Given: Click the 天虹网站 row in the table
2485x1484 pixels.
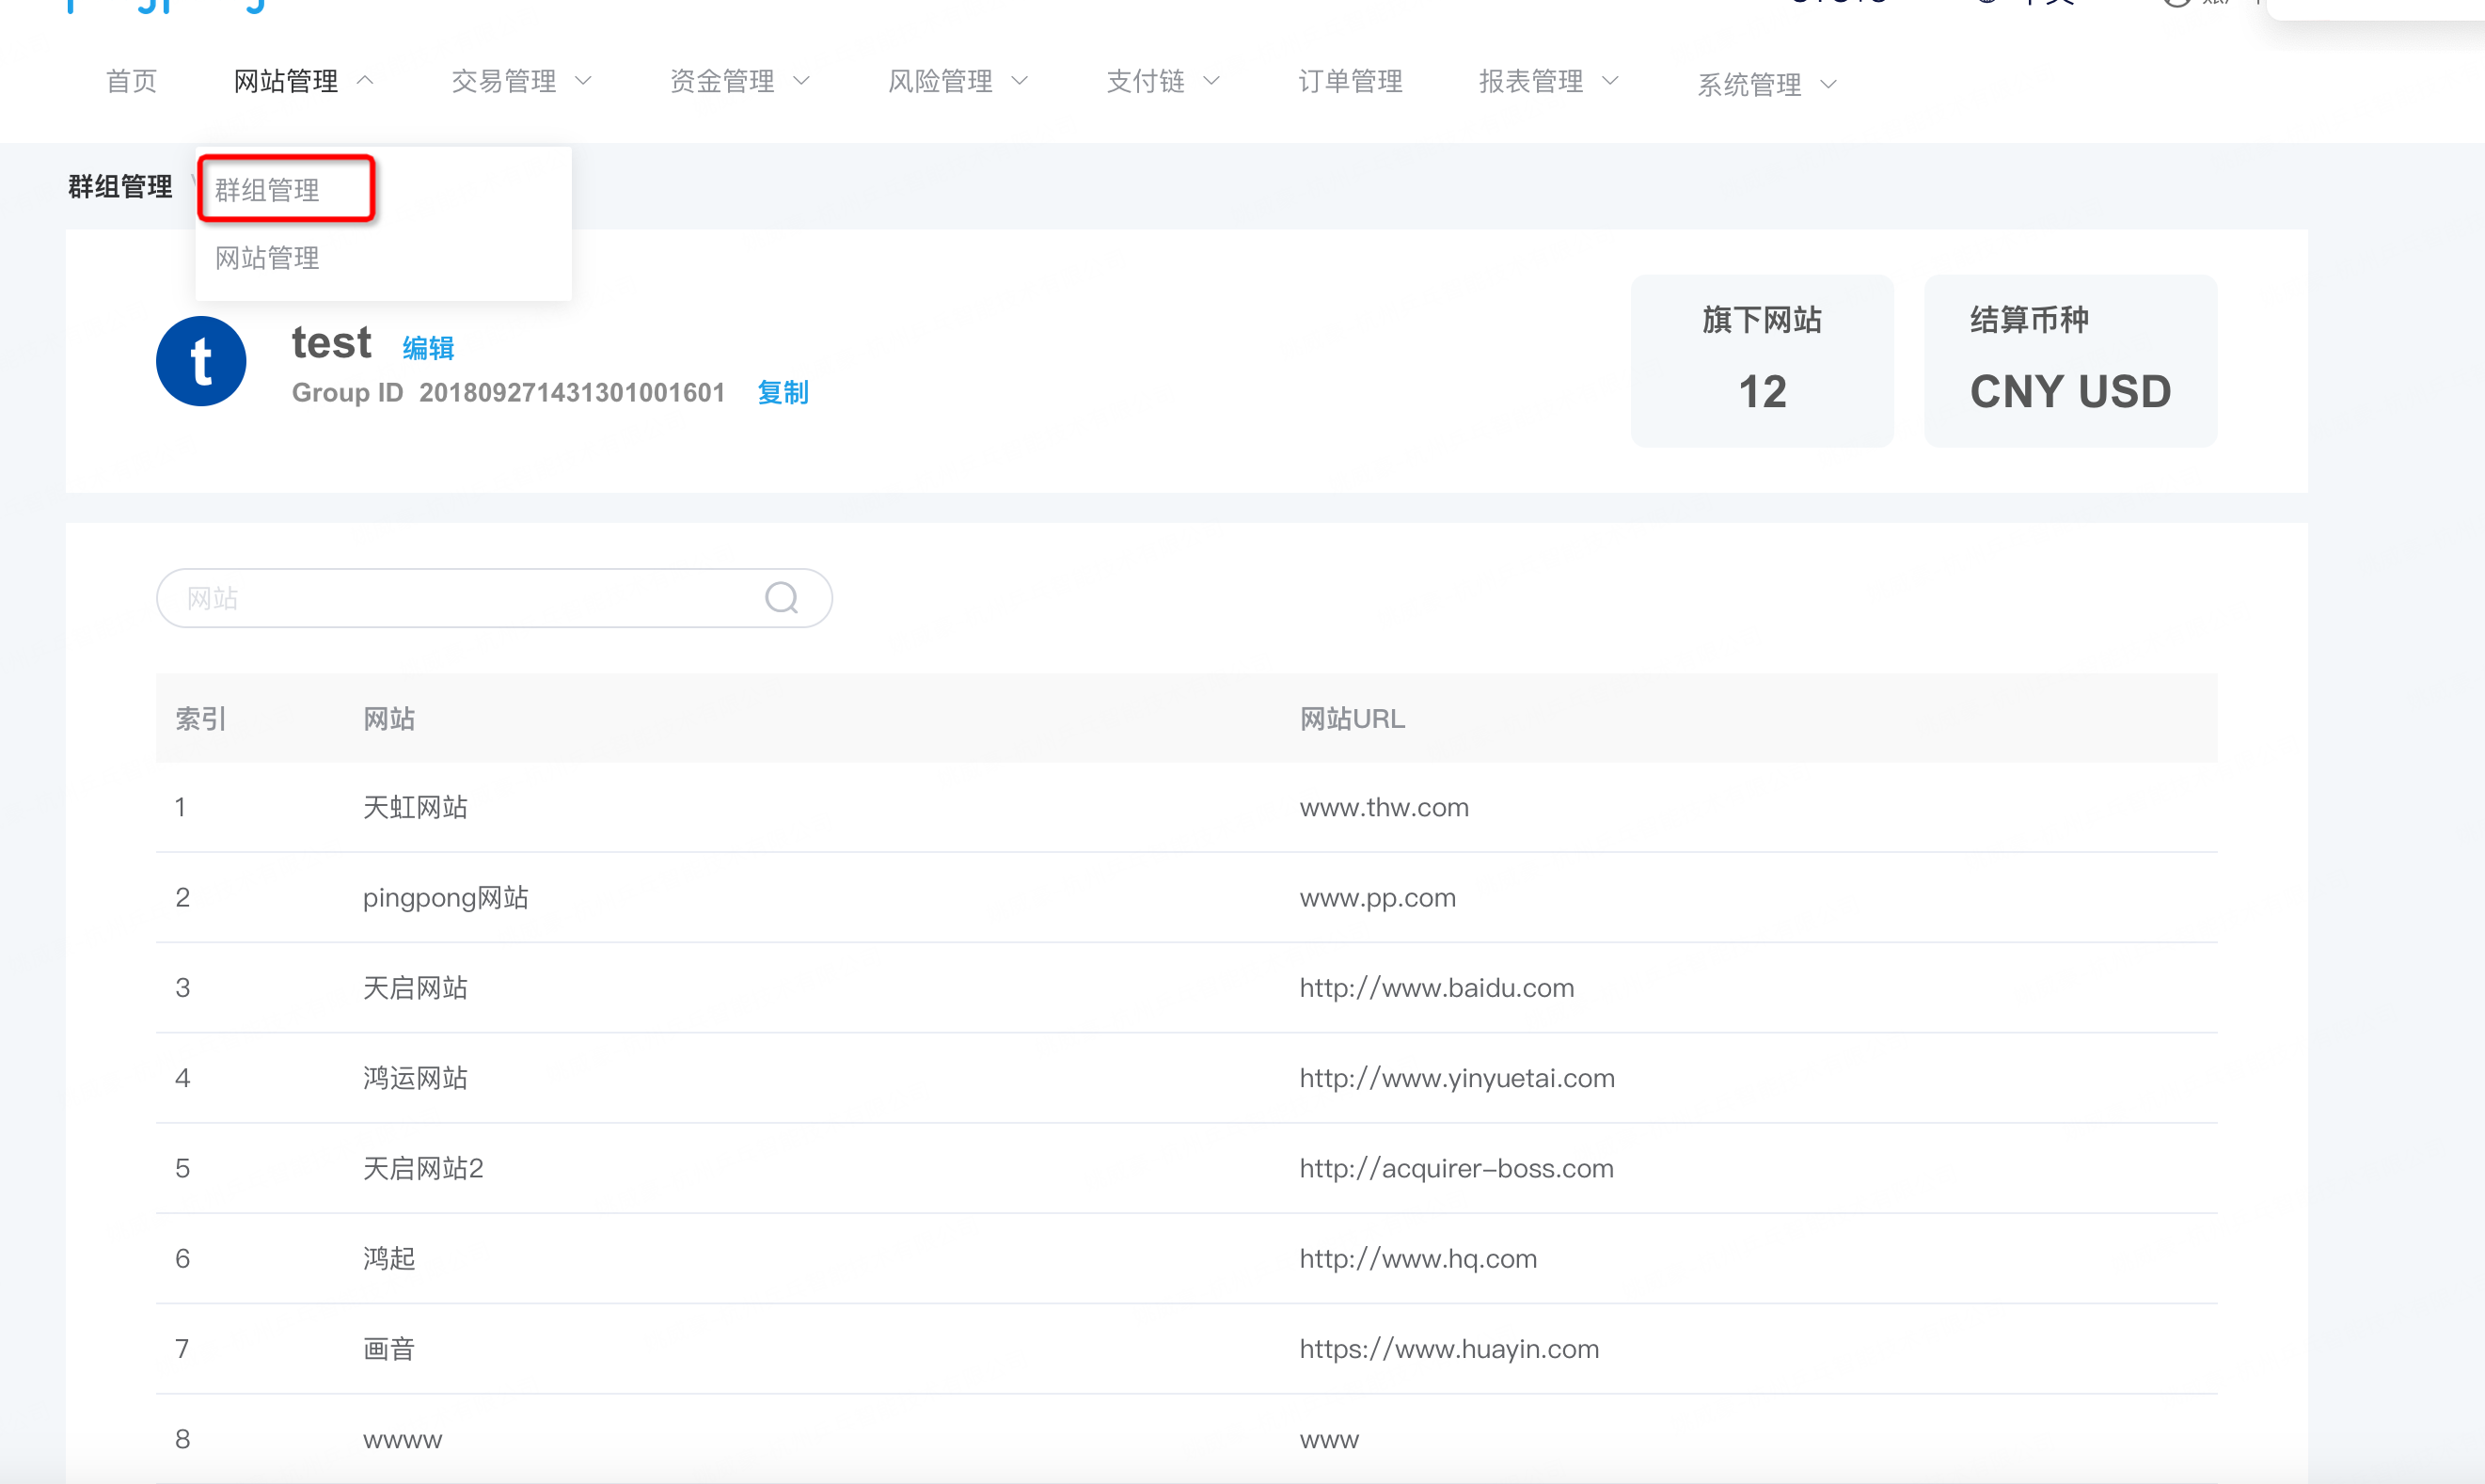Looking at the screenshot, I should pyautogui.click(x=415, y=807).
